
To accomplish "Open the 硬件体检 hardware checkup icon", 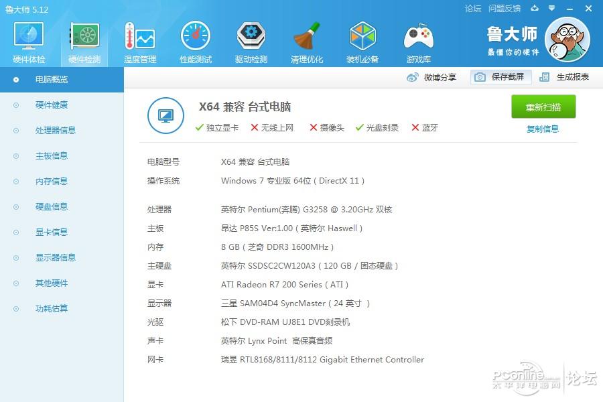I will 29,36.
